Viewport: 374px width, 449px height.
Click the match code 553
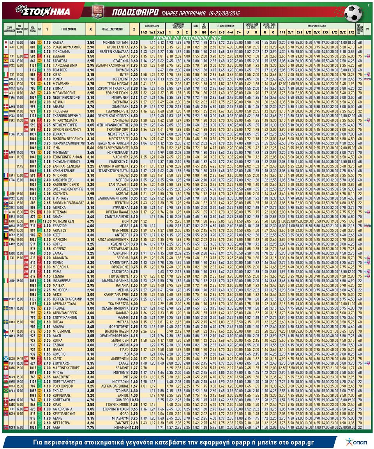tap(33, 43)
